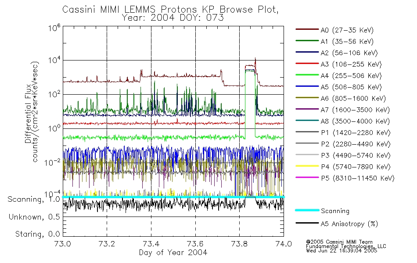Click the A2 (56-106 KeV) legend label
The width and height of the screenshot is (417, 263).
tap(349, 53)
